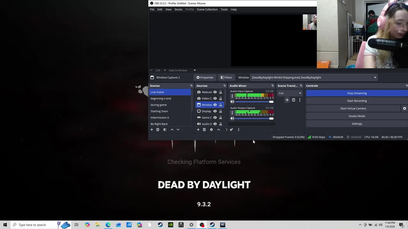The height and width of the screenshot is (229, 408).
Task: Expand the Window selection dropdown for DeadByDaylight
Action: 375,77
